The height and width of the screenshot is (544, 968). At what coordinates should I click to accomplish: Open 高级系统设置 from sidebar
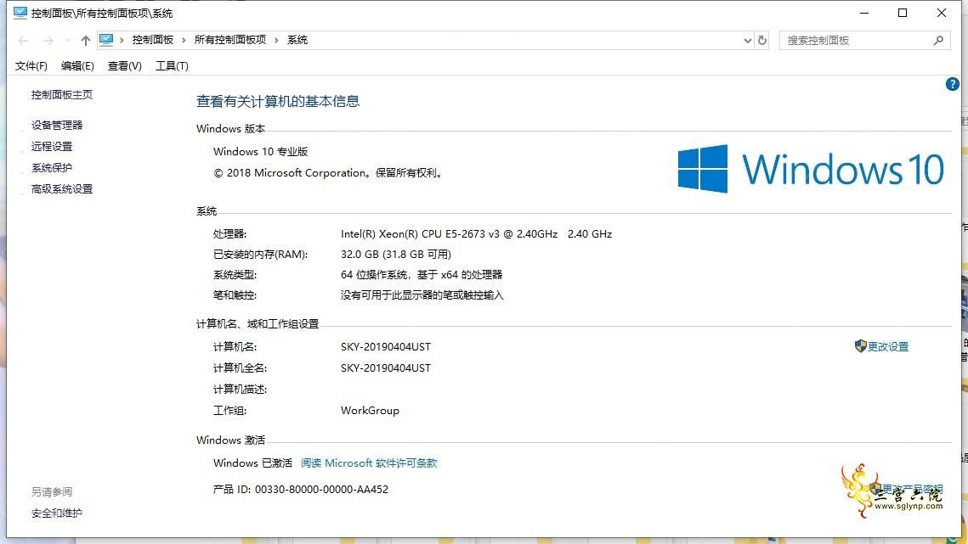pos(62,189)
